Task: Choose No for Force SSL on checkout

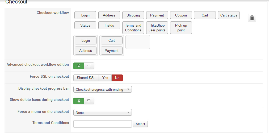Action: [x=117, y=78]
